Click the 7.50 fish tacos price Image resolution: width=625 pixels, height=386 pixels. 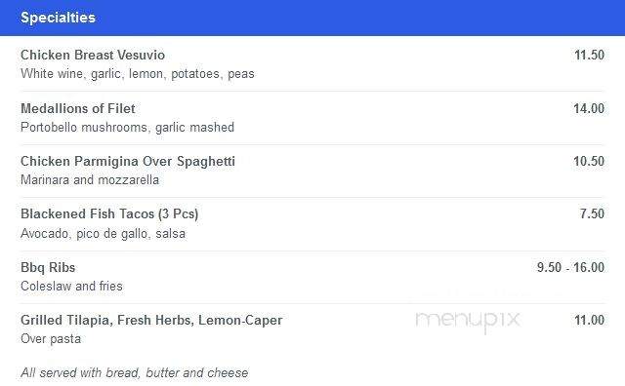tap(592, 213)
